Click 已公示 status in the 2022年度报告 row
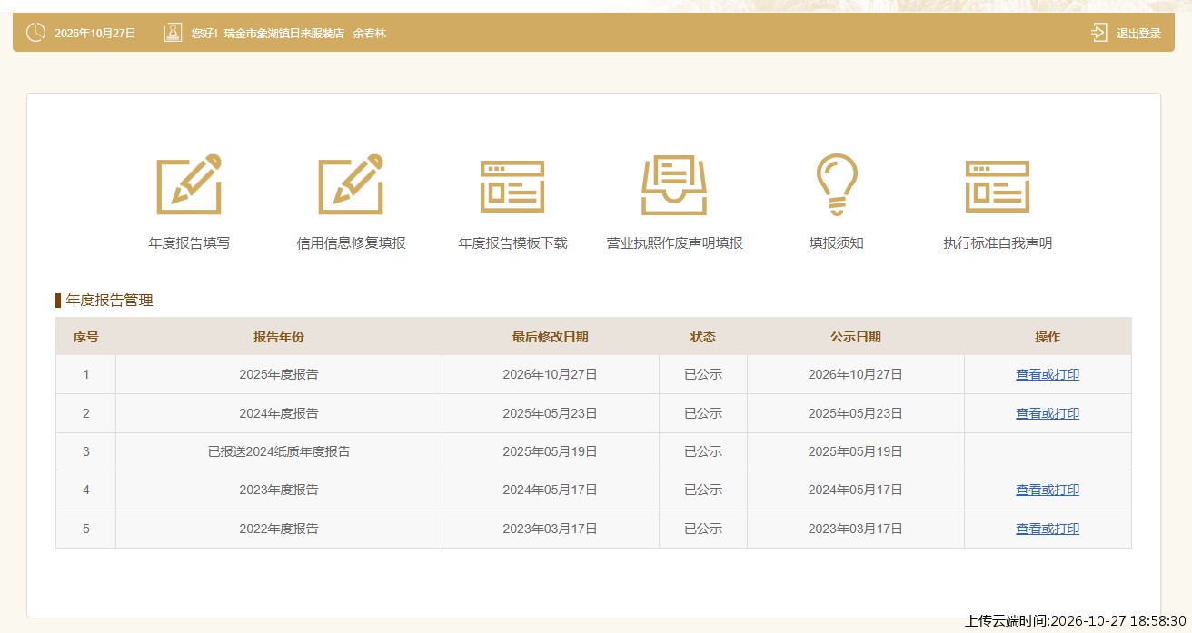The image size is (1192, 633). click(x=703, y=529)
